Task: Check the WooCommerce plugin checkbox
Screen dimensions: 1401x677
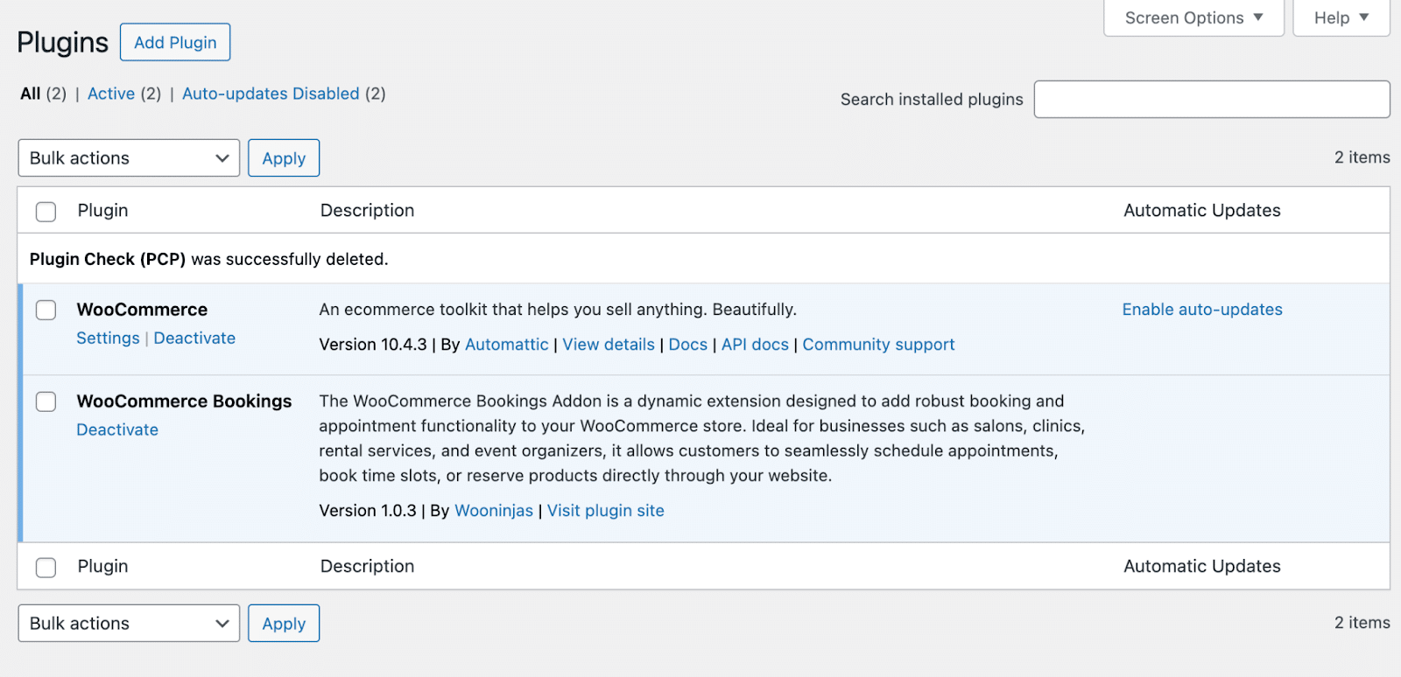Action: click(x=46, y=310)
